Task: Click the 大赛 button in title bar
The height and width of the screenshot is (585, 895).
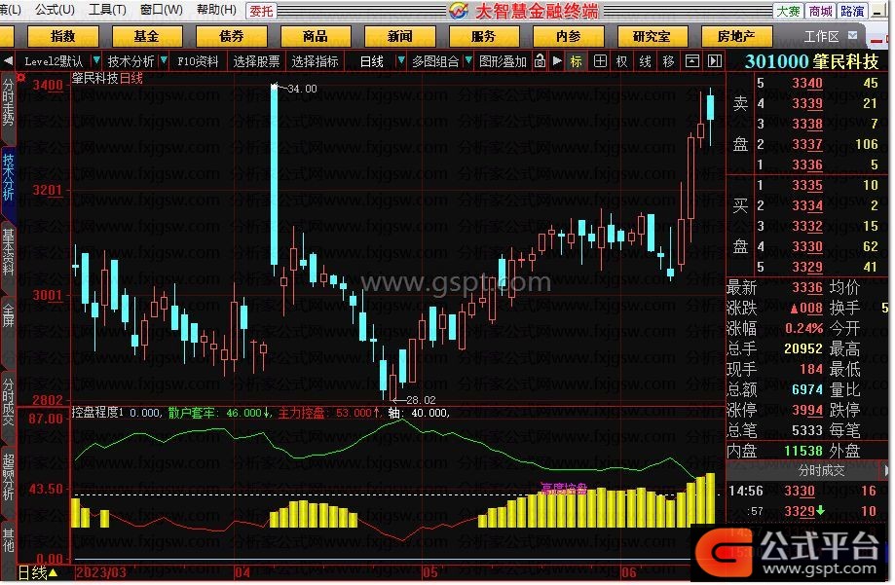Action: pyautogui.click(x=788, y=11)
